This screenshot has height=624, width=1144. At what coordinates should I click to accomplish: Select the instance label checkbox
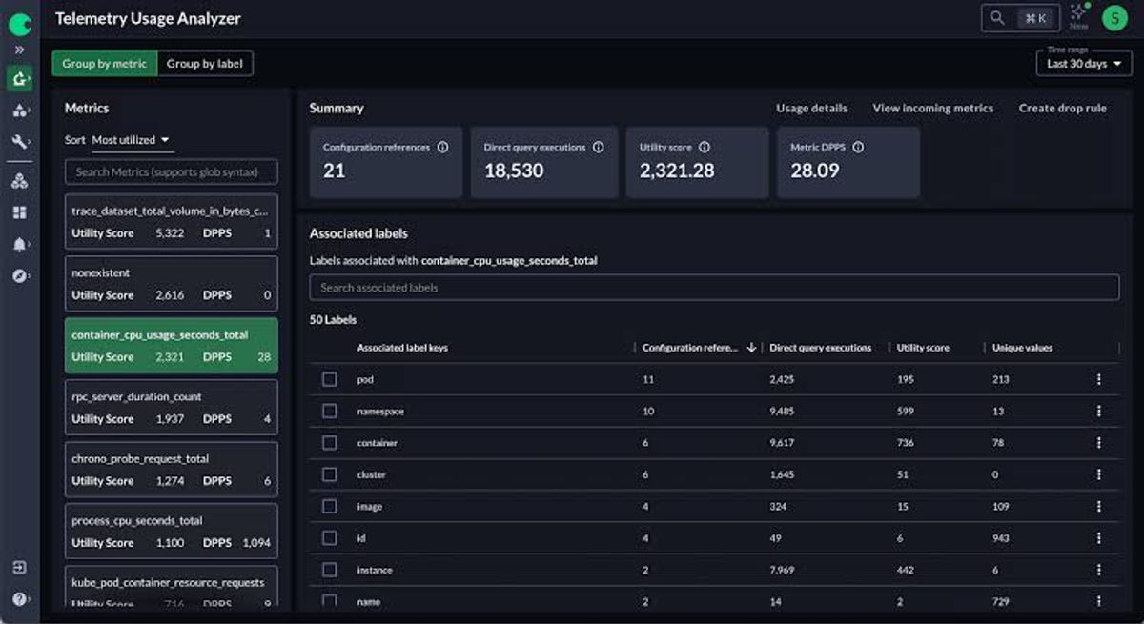point(330,570)
